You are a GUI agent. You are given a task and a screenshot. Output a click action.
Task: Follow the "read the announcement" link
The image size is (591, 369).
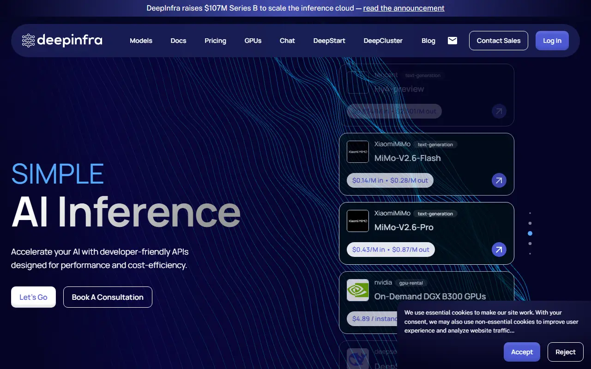(x=404, y=8)
